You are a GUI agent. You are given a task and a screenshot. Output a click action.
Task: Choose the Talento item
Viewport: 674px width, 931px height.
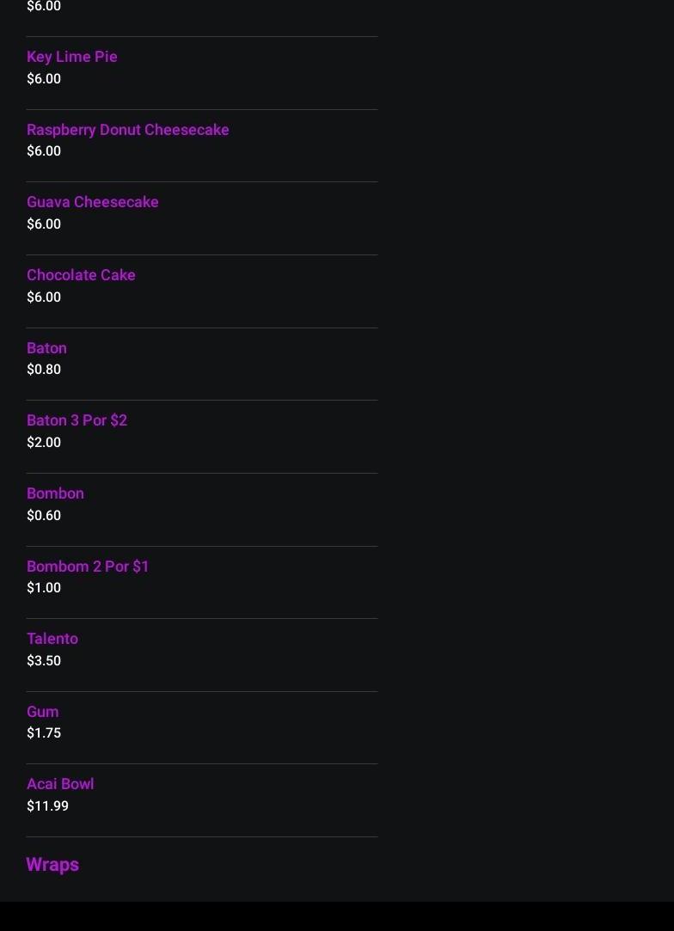coord(52,639)
